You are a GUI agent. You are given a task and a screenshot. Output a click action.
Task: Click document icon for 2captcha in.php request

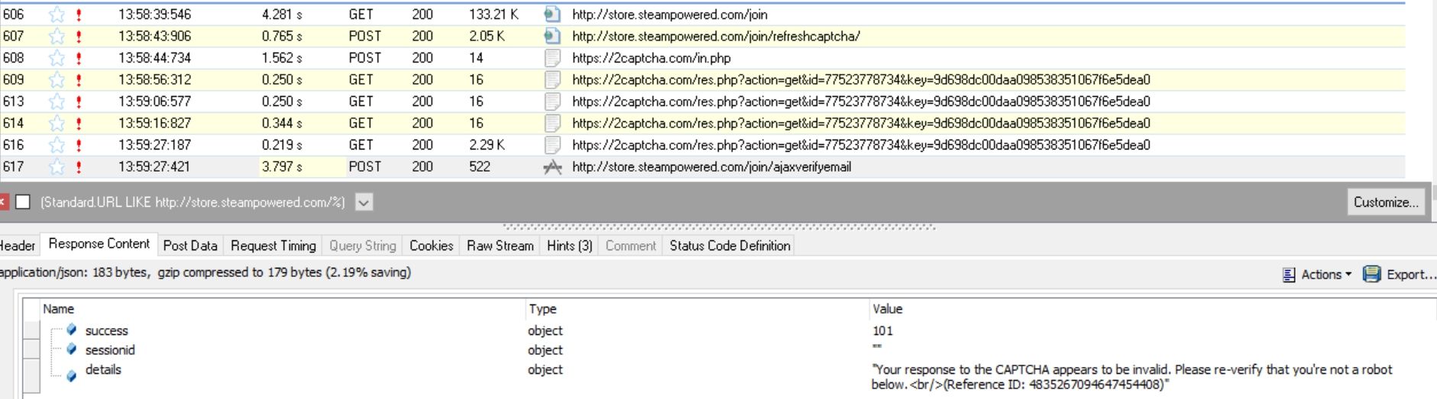[552, 58]
